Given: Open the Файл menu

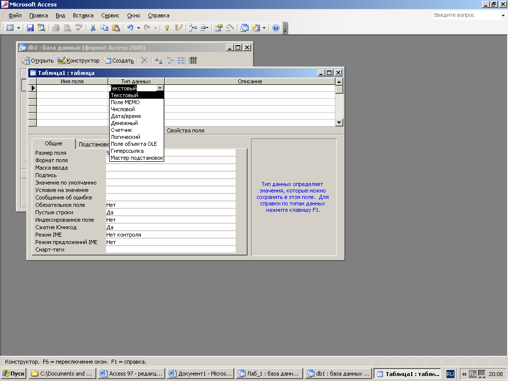Looking at the screenshot, I should [15, 15].
